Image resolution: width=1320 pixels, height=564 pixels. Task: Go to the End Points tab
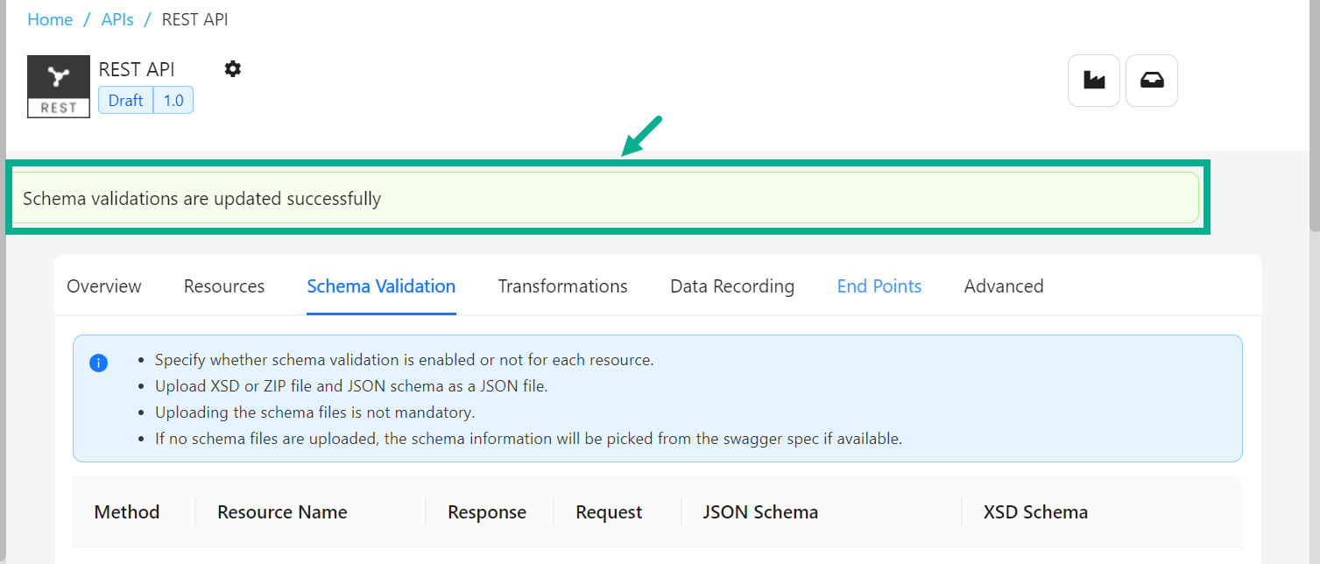(879, 286)
